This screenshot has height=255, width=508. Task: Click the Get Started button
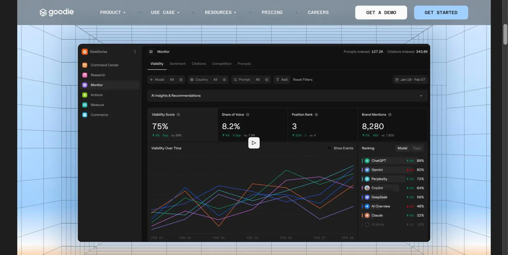(x=441, y=12)
